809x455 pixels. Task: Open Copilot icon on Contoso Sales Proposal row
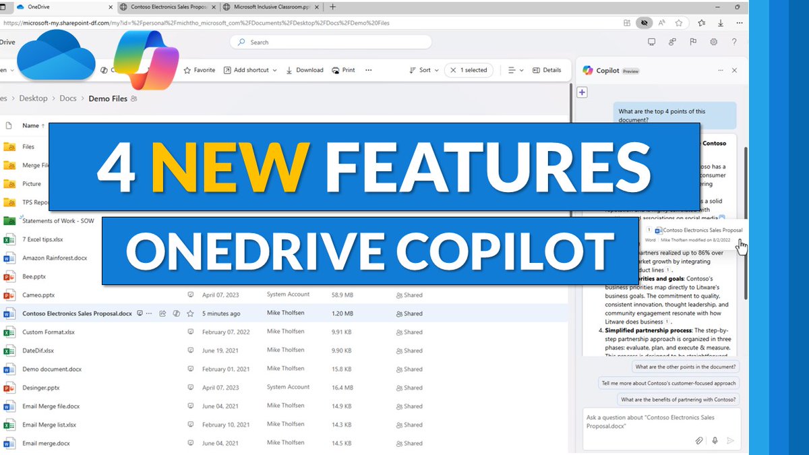click(x=177, y=313)
